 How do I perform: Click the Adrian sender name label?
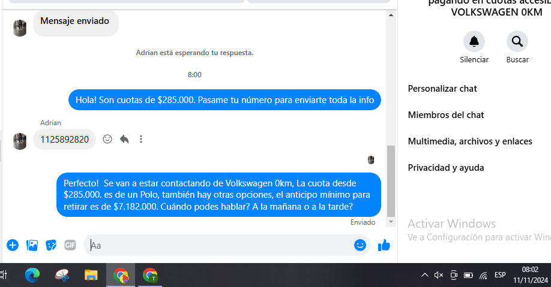pyautogui.click(x=50, y=123)
